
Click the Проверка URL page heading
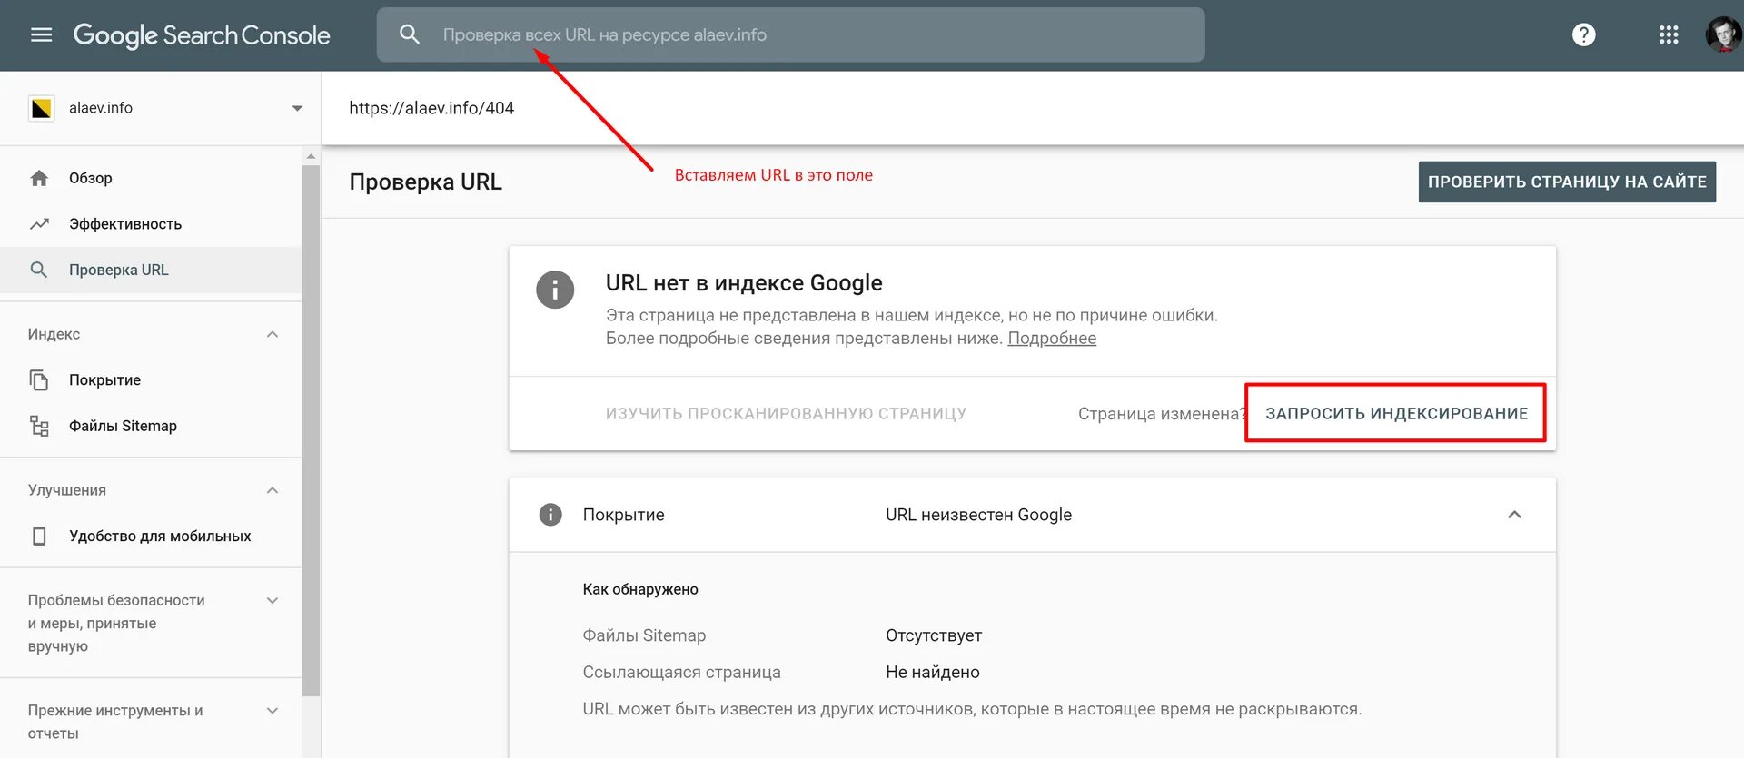425,182
